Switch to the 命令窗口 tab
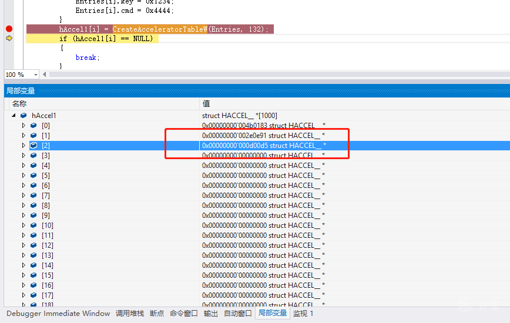The width and height of the screenshot is (510, 323). pos(184,314)
